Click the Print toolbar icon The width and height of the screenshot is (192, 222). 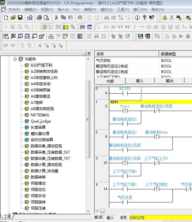pyautogui.click(x=39, y=17)
